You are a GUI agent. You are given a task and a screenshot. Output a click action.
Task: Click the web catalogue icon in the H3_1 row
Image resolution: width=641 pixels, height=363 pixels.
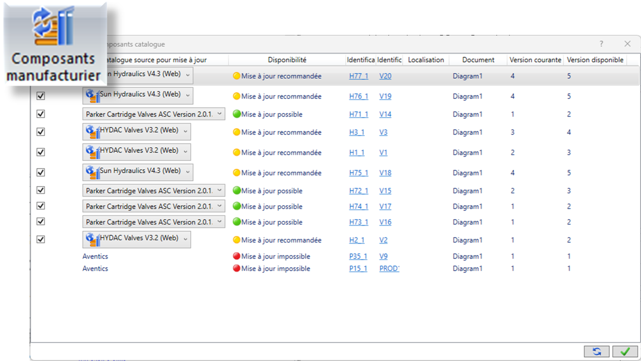tap(92, 132)
